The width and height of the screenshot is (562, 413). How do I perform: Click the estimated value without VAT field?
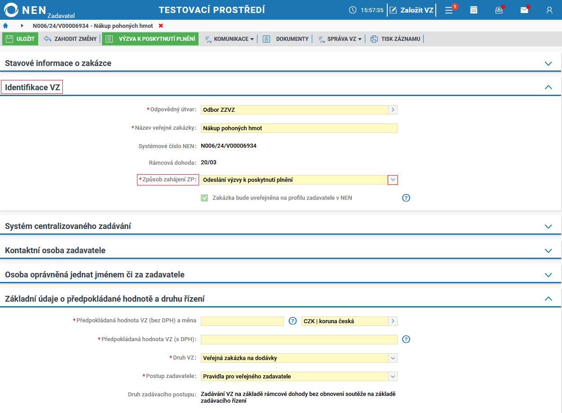(242, 321)
